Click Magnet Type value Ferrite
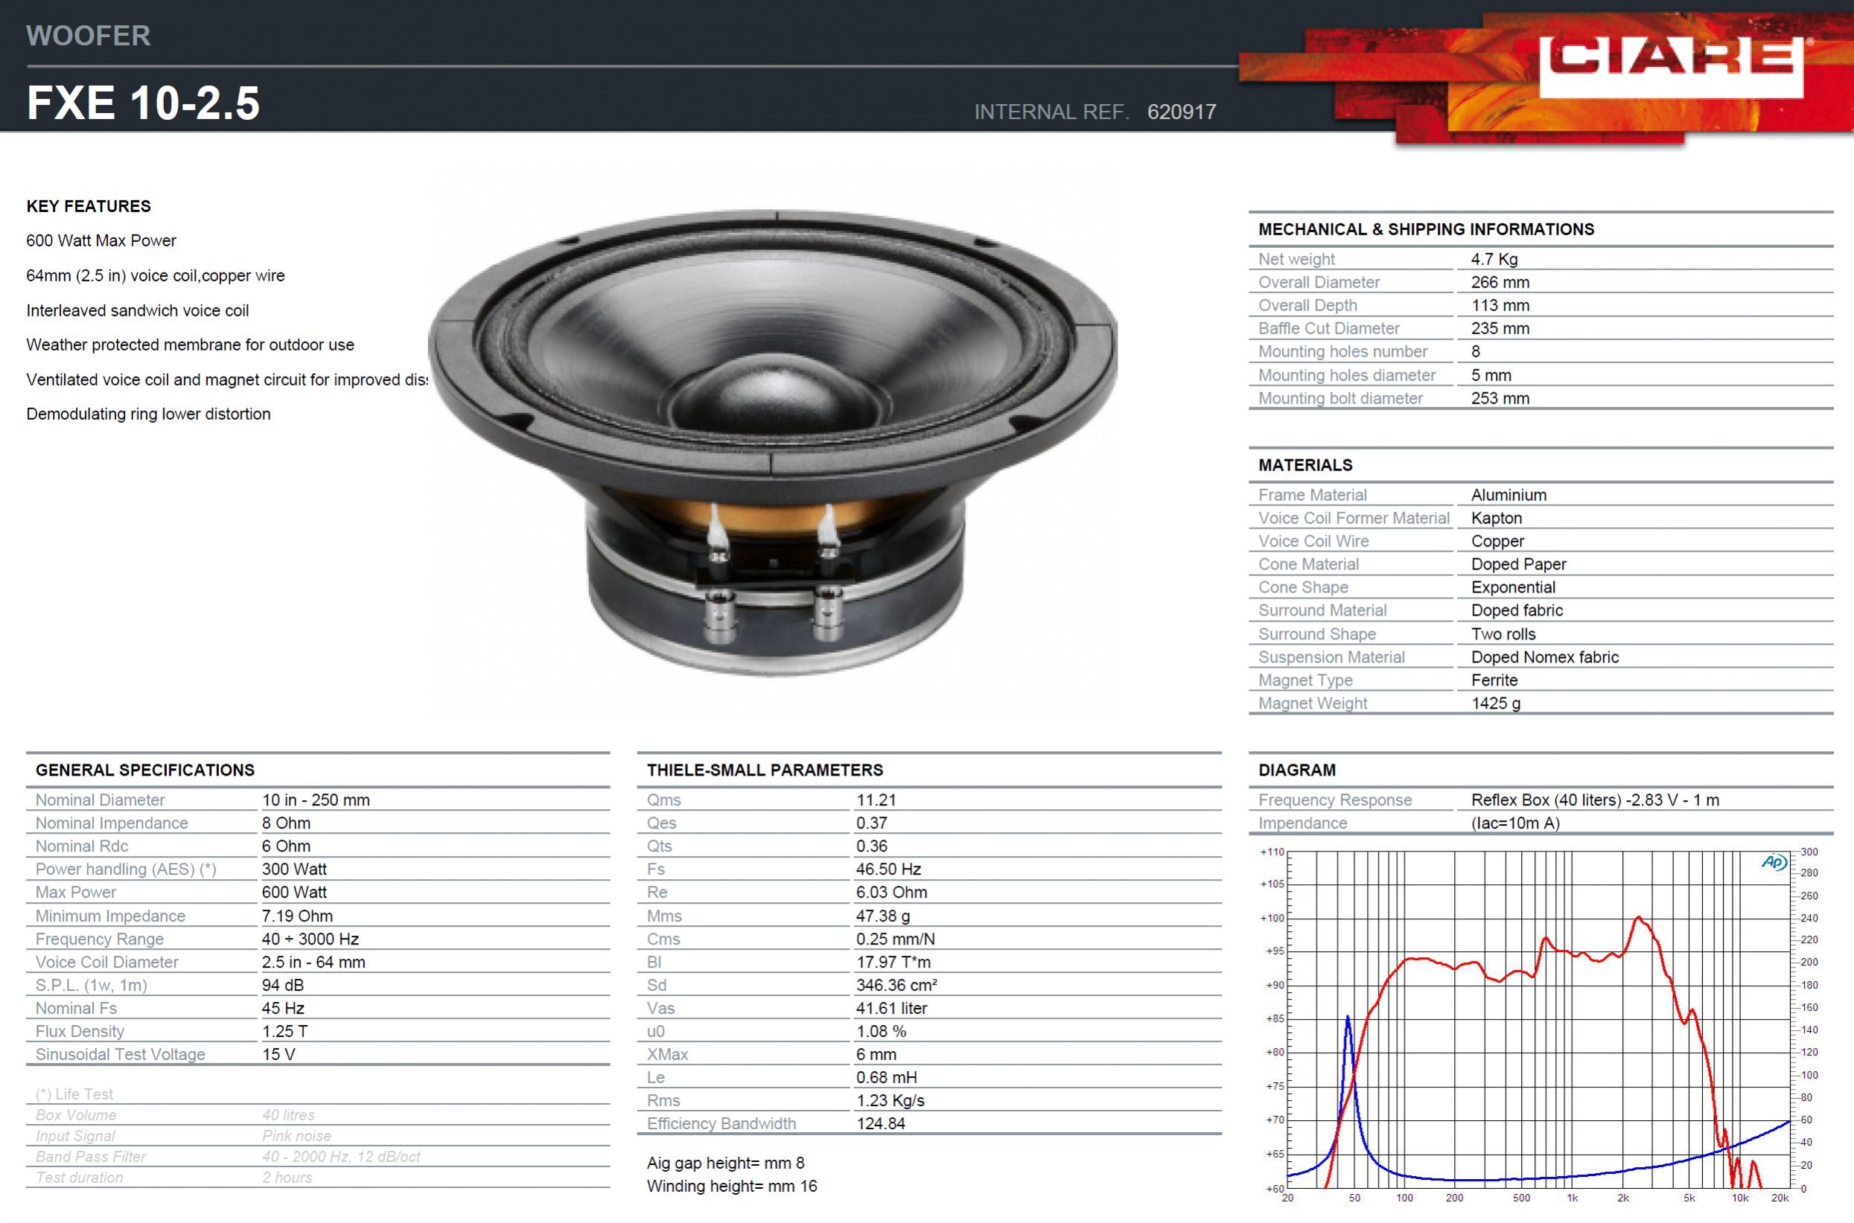The image size is (1854, 1223). tap(1494, 680)
